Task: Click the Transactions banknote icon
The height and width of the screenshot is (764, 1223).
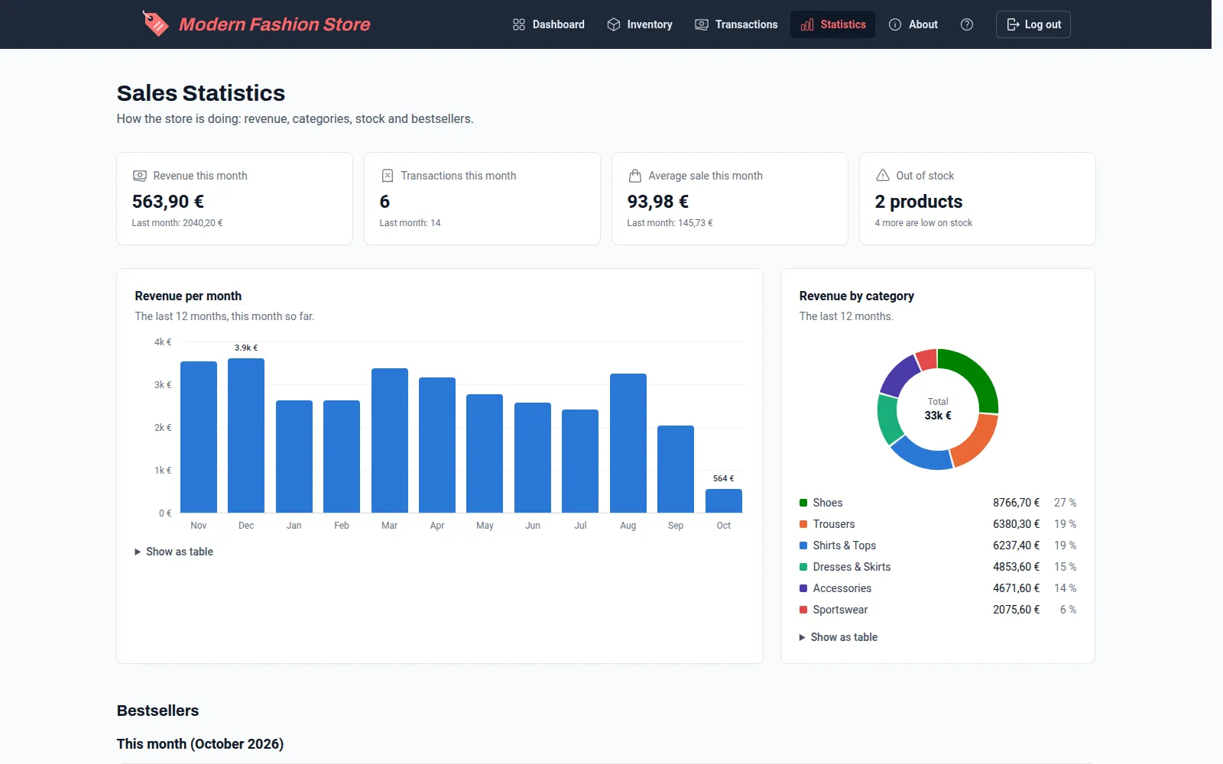Action: [x=702, y=24]
